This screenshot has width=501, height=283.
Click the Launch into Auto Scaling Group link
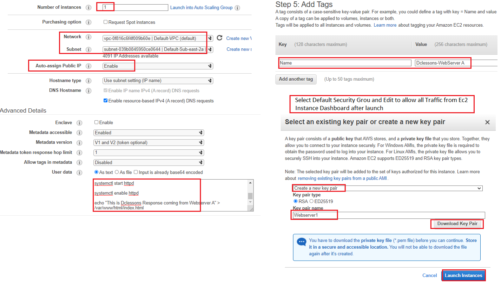tap(201, 7)
